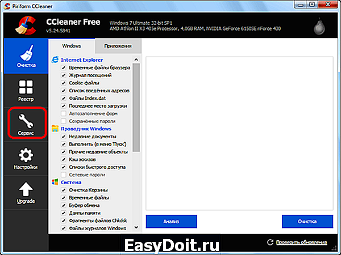This screenshot has height=255, width=341.
Task: Minimize the CCleaner window
Action: pos(300,5)
